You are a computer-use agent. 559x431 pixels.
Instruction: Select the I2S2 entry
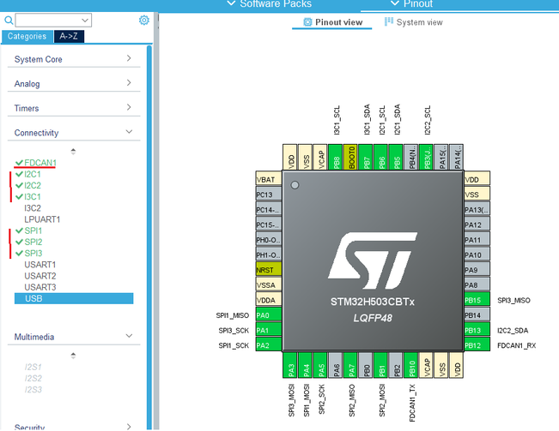pos(33,379)
